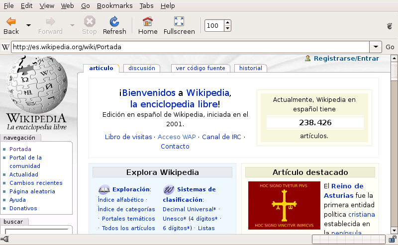The image size is (398, 245).
Task: Click the greyed Forward arrow button
Action: (x=50, y=25)
